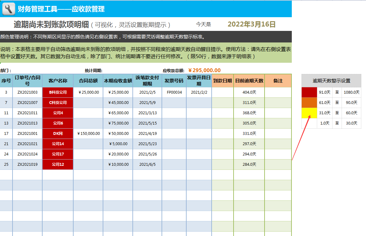
Task: Select the payment deadline 2021/4/19
Action: click(x=147, y=133)
